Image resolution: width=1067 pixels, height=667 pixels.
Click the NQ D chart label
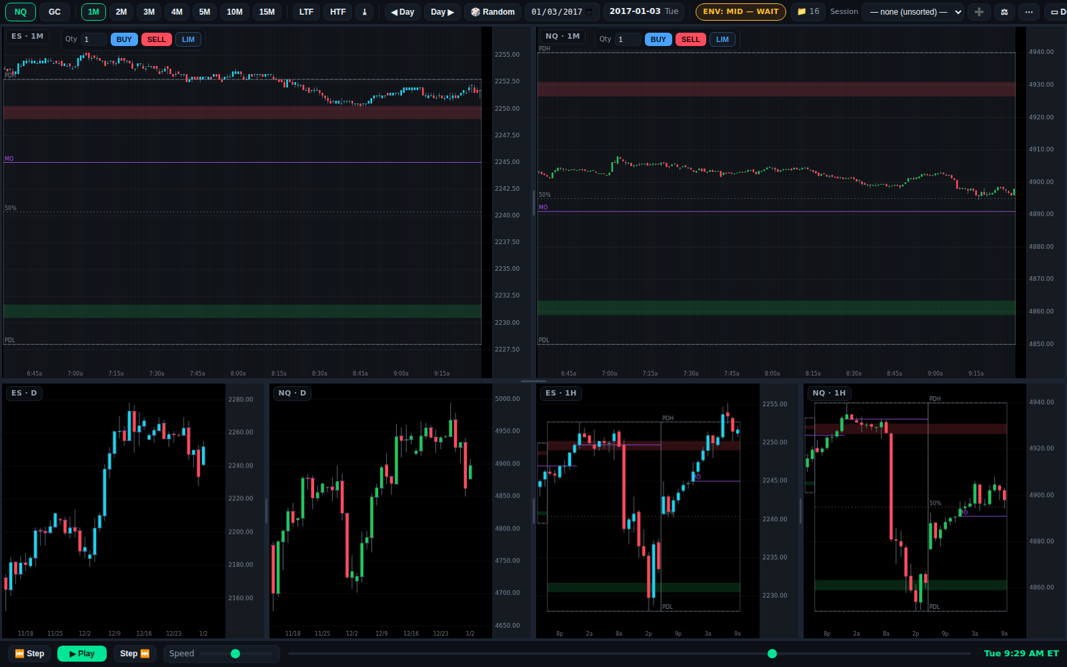pos(292,393)
